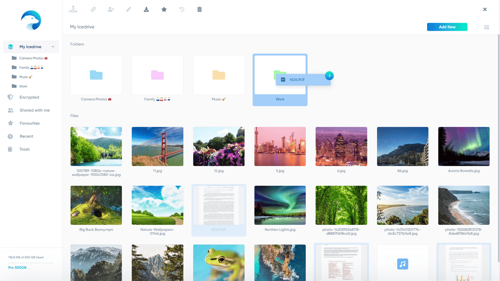The image size is (500, 281).
Task: Click the 3 items selected counter
Action: pyautogui.click(x=73, y=9)
